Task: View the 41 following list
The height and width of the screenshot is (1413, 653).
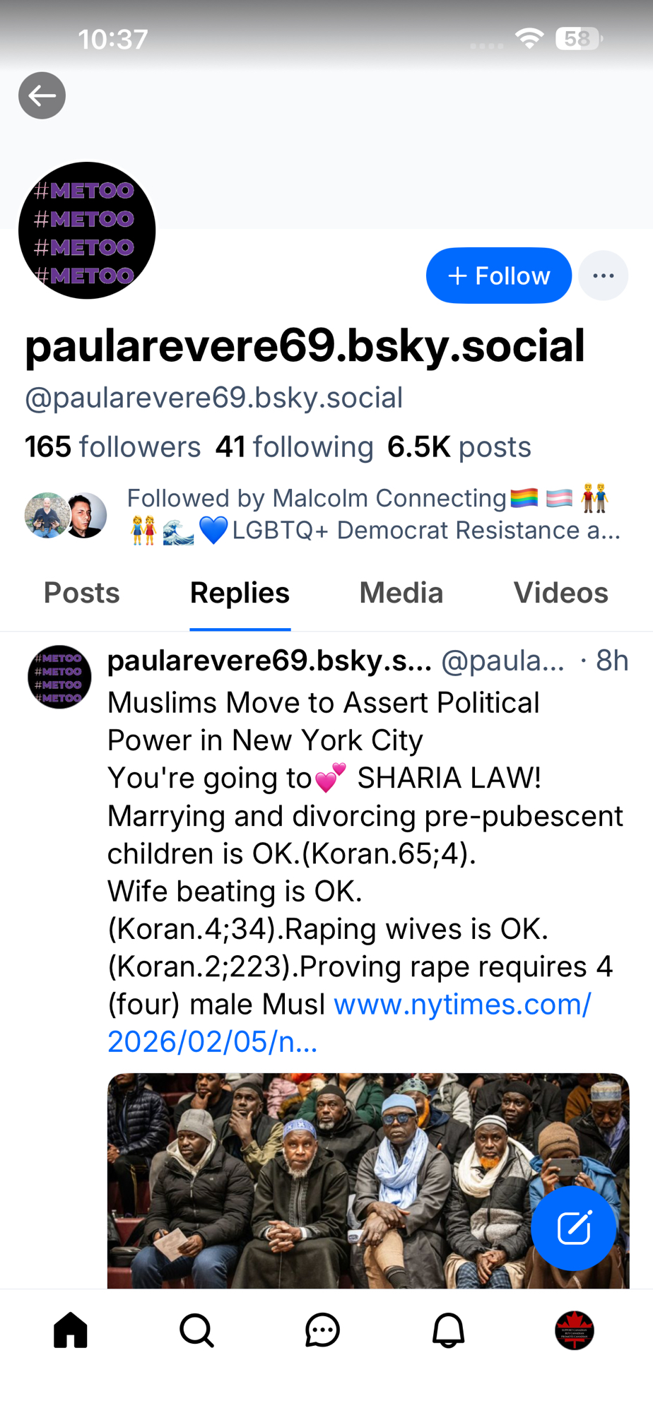Action: click(294, 447)
